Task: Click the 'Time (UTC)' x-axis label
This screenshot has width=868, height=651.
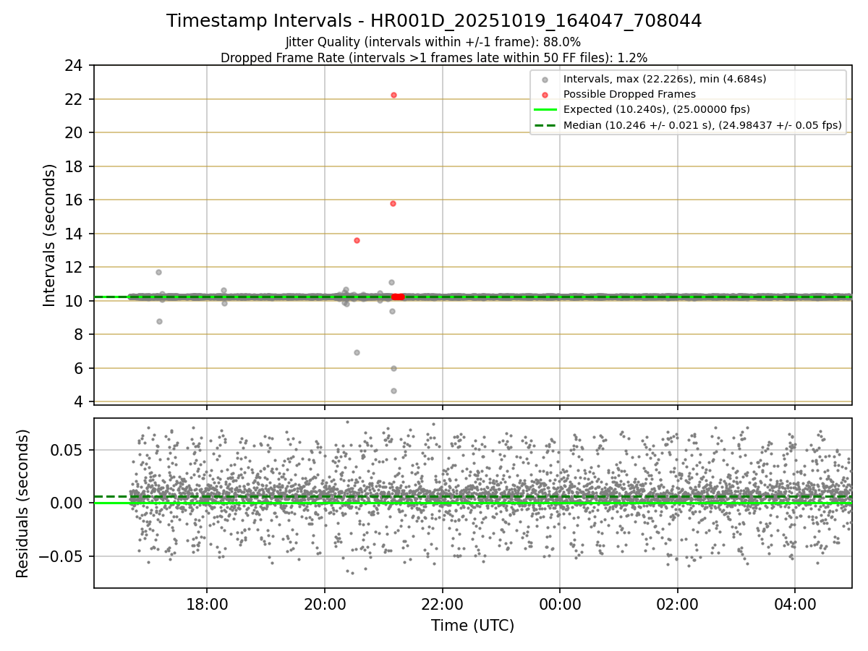Action: 473,626
